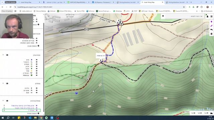
Task: Toggle visibility of the bicycle routes layer
Action: pyautogui.click(x=36, y=90)
